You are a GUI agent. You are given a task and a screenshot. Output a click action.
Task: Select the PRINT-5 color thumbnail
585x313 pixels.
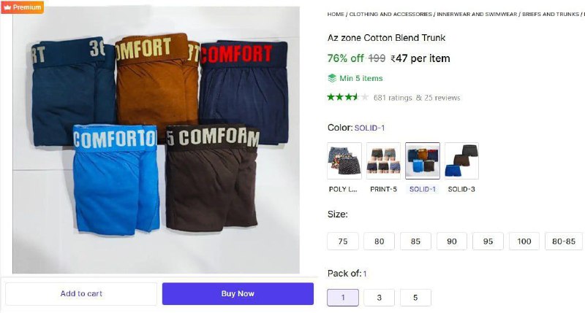pos(383,161)
